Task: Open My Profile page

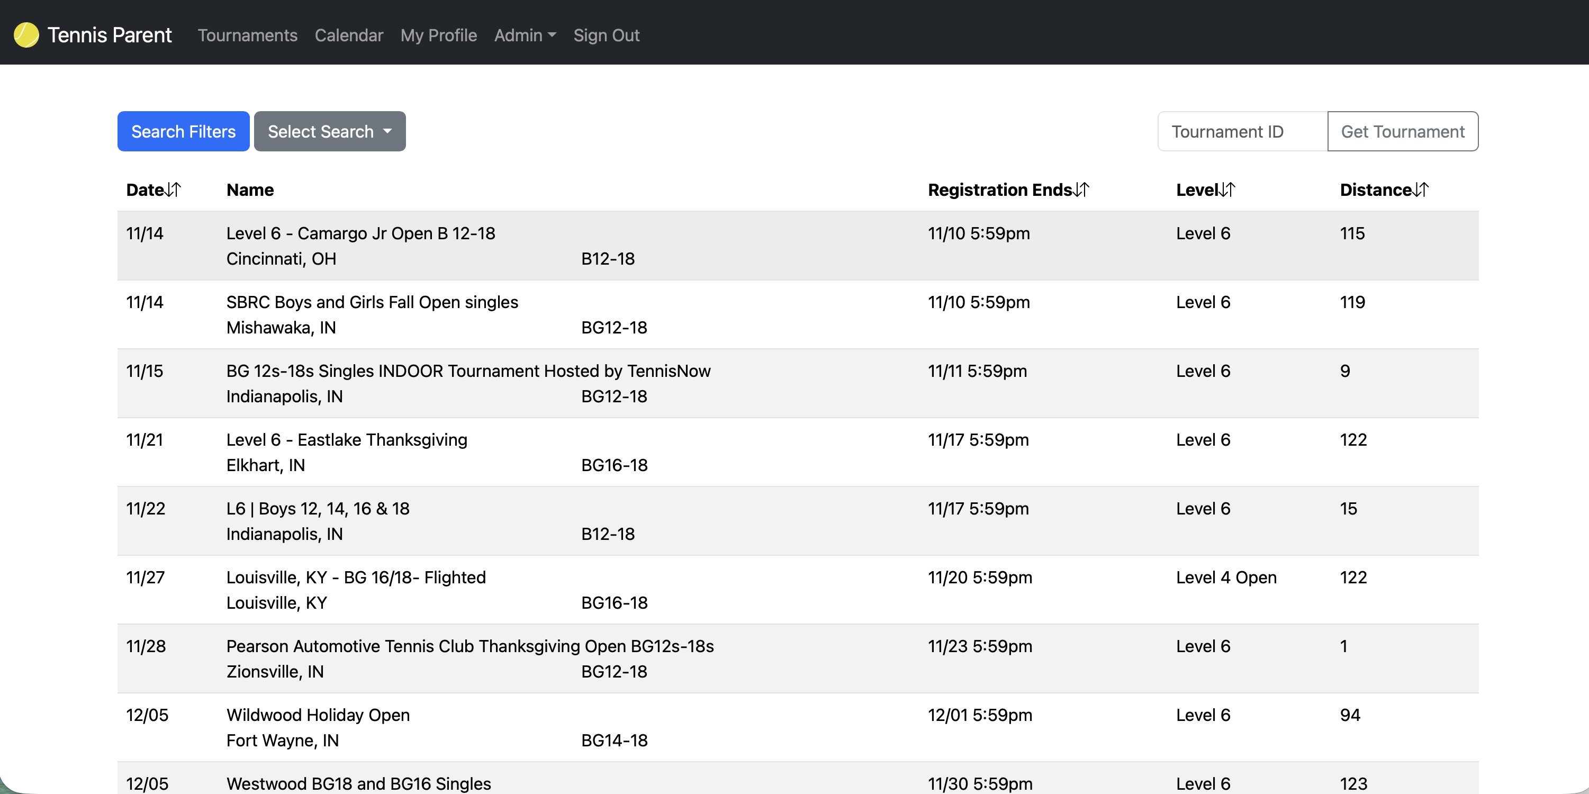Action: pos(438,35)
